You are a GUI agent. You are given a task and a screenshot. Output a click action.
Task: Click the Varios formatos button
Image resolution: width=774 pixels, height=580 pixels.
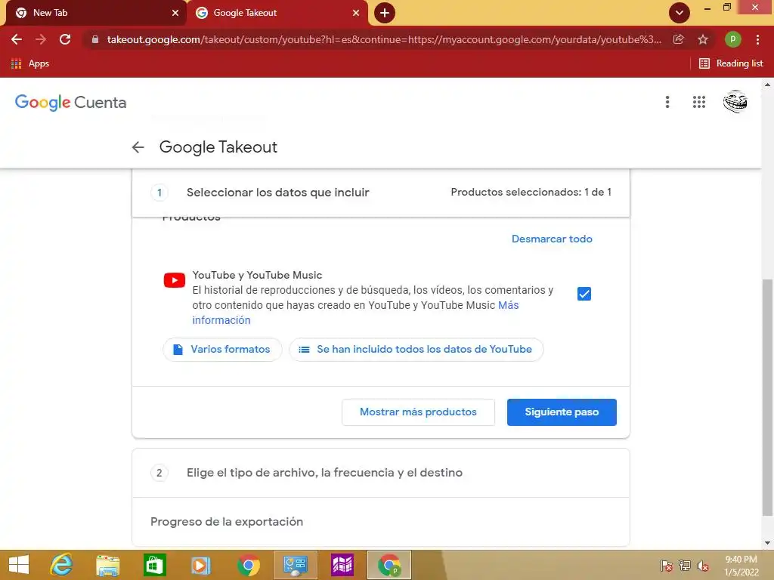click(222, 350)
